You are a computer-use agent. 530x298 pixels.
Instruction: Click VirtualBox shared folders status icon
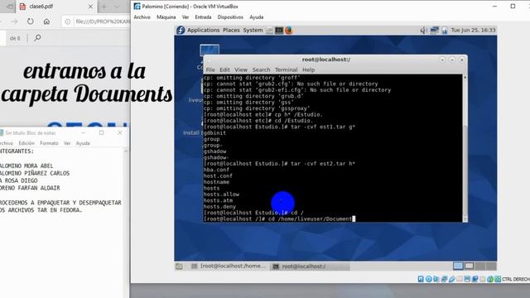coord(460,279)
